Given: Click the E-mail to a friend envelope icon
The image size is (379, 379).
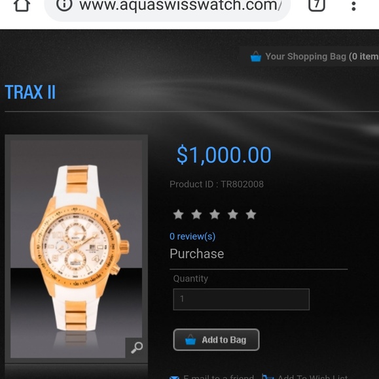Looking at the screenshot, I should [x=174, y=377].
